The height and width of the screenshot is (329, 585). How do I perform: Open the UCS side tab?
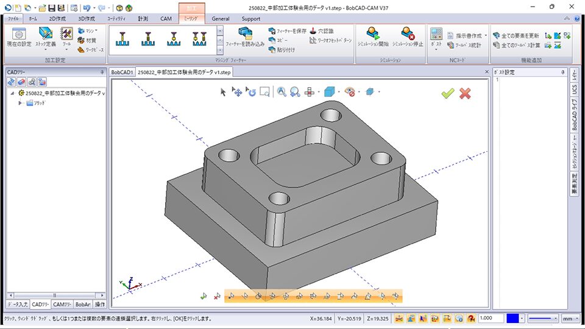tap(574, 89)
